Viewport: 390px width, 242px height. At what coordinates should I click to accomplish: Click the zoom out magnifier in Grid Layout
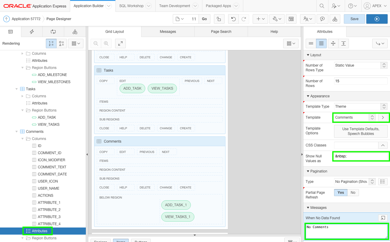[96, 43]
